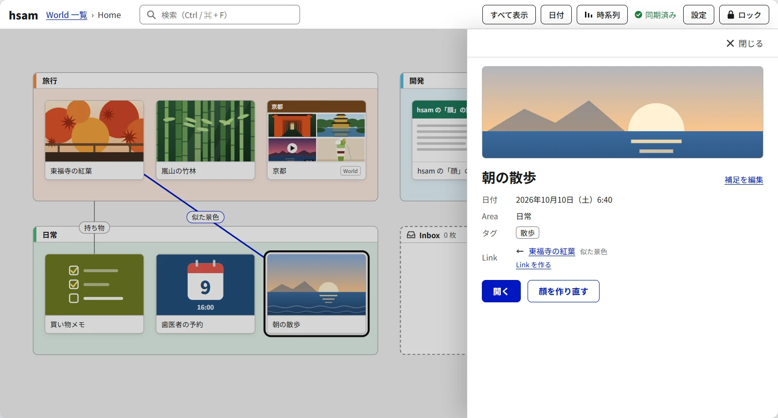Select the 散歩 tag chip
Viewport: 778px width, 418px height.
(x=528, y=233)
